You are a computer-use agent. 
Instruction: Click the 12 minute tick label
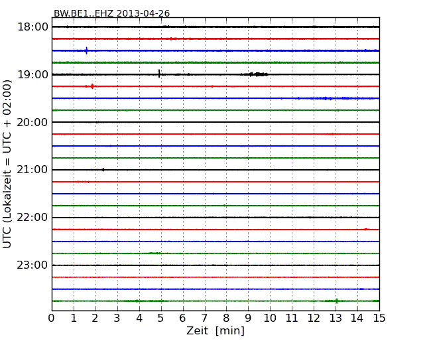coord(314,318)
